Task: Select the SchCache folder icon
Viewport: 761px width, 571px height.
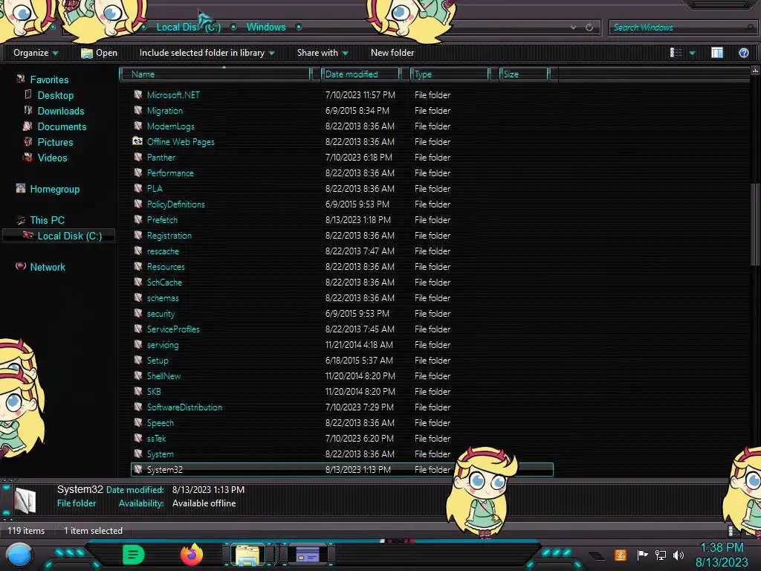Action: pos(138,282)
